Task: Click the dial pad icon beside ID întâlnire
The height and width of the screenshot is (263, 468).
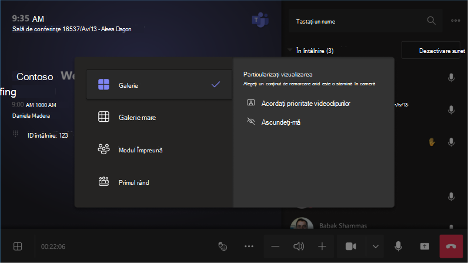Action: (15, 134)
